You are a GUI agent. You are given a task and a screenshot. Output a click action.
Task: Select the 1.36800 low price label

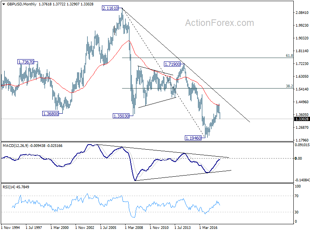(51, 114)
